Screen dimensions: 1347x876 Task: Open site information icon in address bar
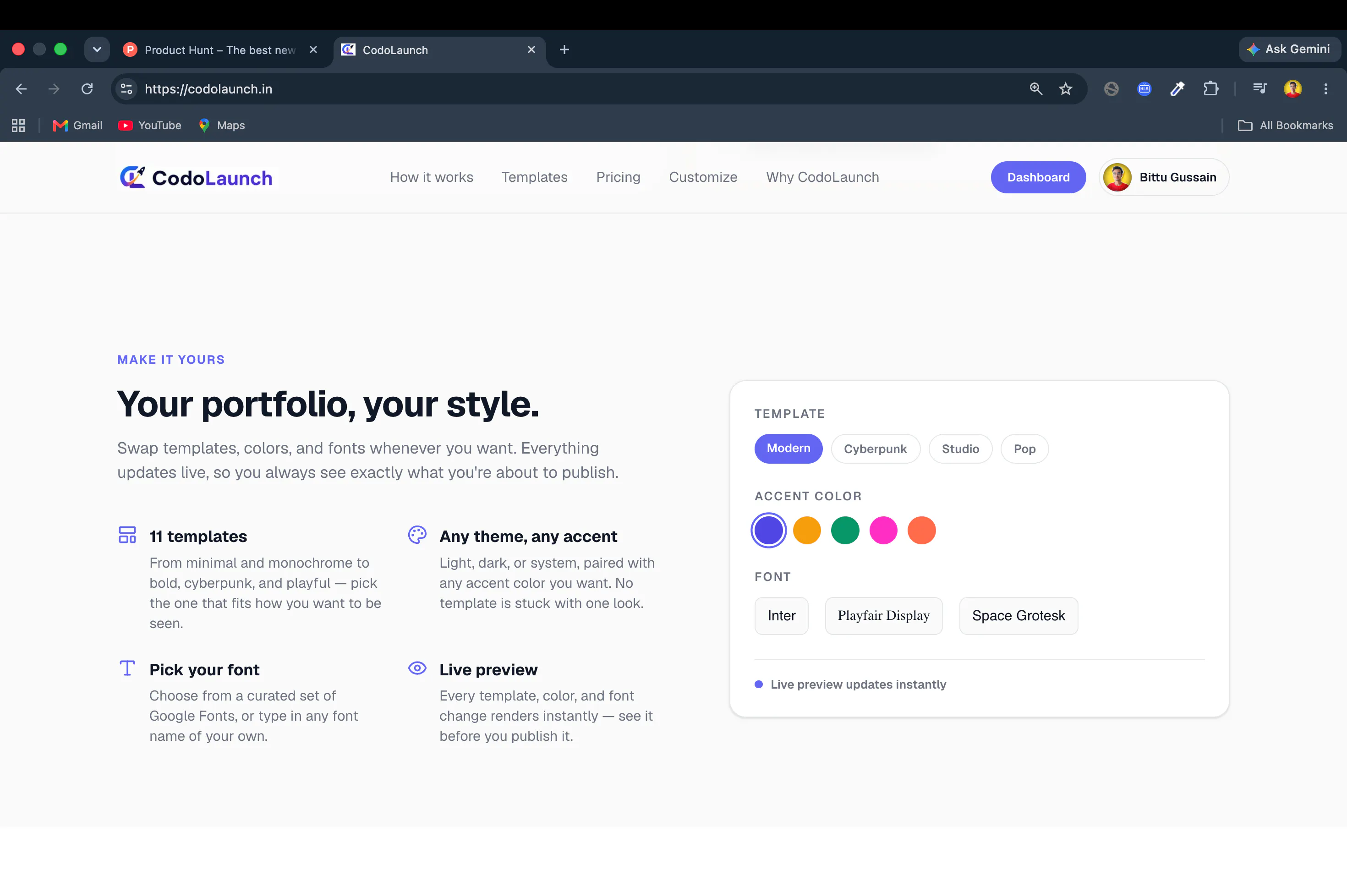tap(127, 89)
